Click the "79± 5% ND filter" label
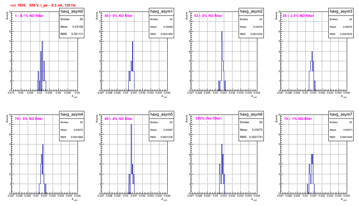 tap(29, 119)
